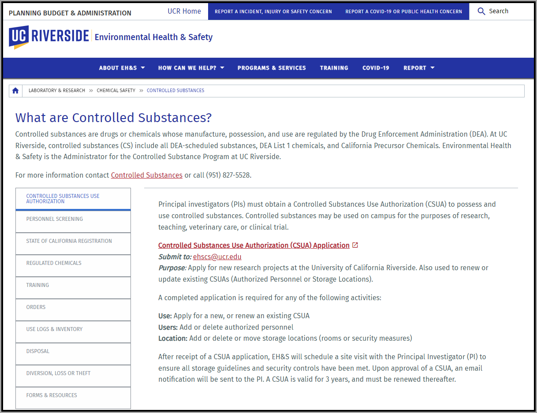
Task: Go to the Training navigation item
Action: (x=334, y=68)
